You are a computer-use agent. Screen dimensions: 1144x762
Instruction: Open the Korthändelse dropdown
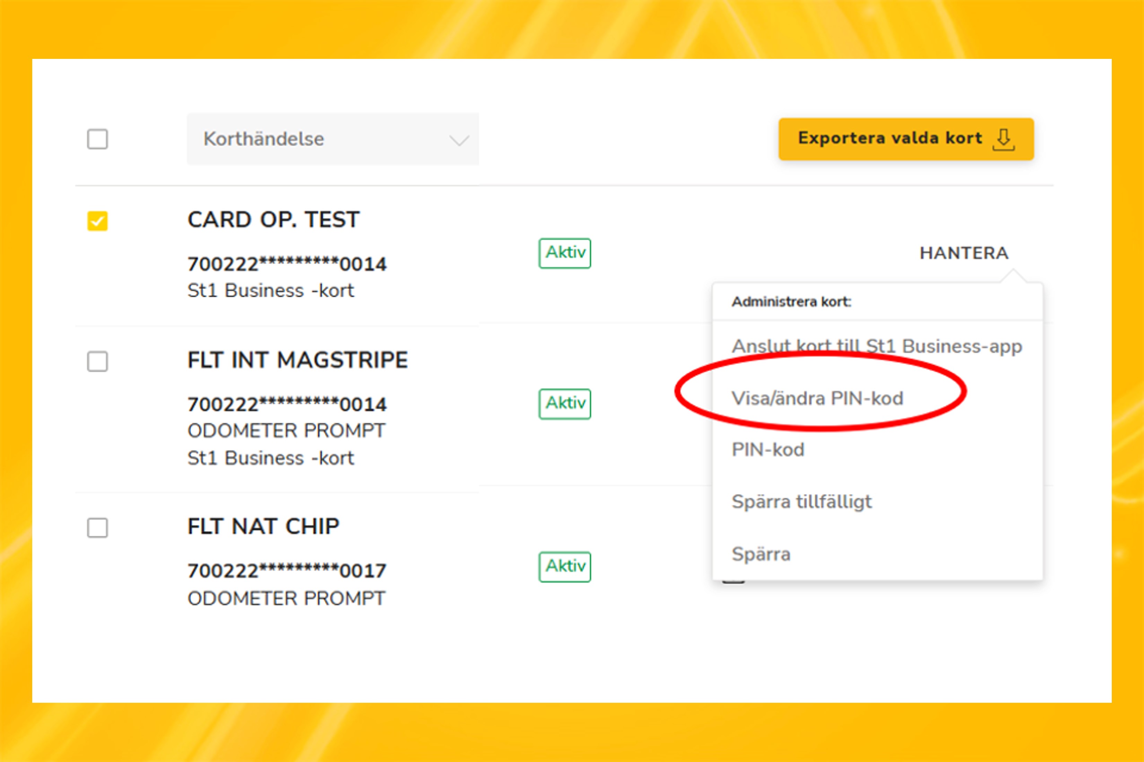[333, 139]
